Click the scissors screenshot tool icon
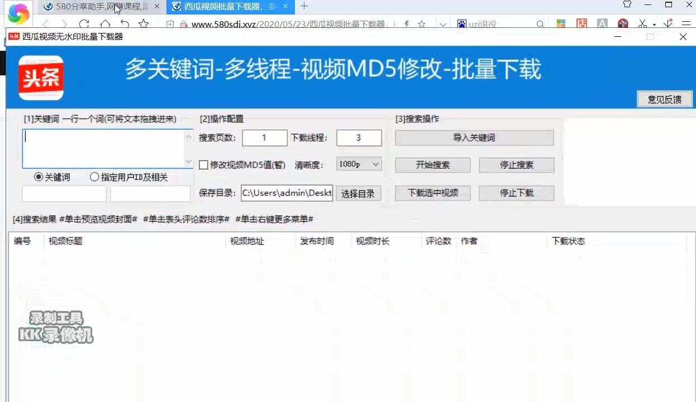The height and width of the screenshot is (402, 696). [x=642, y=24]
